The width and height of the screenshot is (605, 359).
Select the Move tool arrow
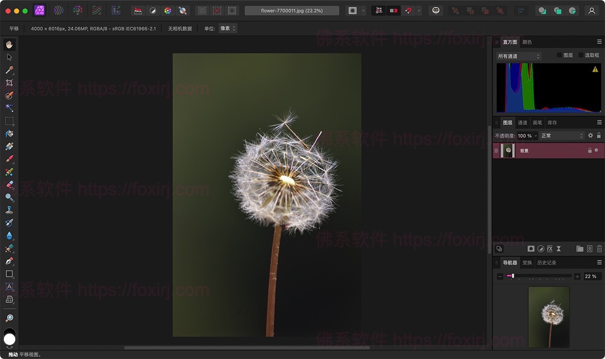tap(9, 57)
